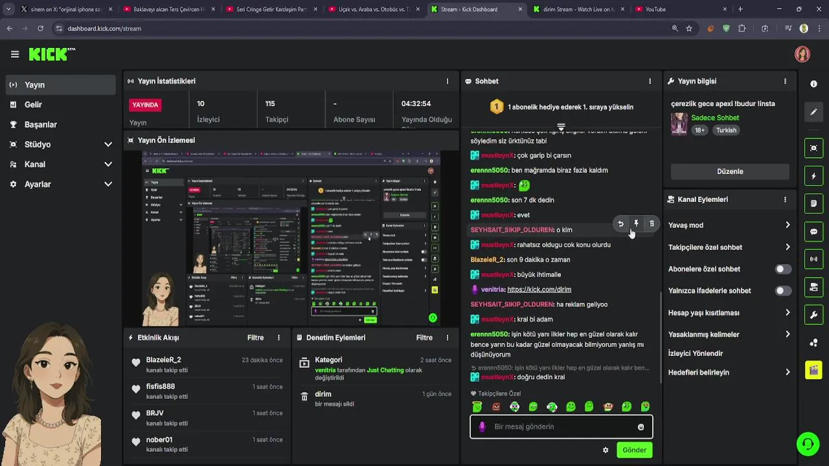Open the kick.com/dirim link in chat
Screen dimensions: 829x466
point(539,289)
